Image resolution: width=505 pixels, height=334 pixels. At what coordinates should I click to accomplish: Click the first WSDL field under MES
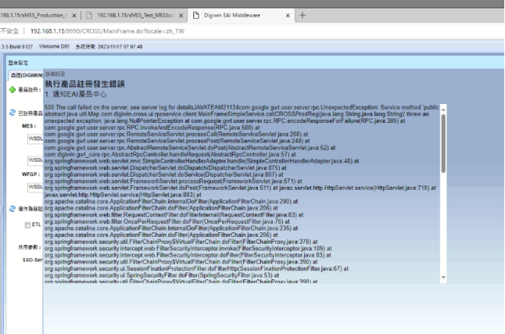point(35,140)
